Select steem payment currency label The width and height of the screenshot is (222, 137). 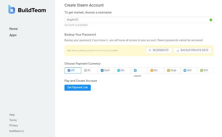coord(137,76)
